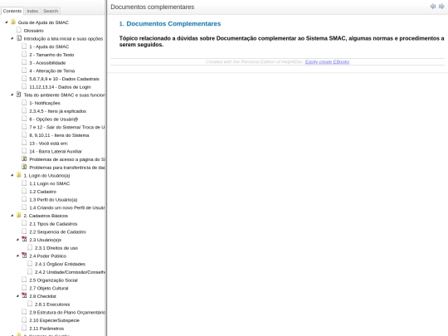Open '8, 9,10,11 - Itens do Sistema' topic
Viewport: 448px width, 336px height.
[x=59, y=135]
